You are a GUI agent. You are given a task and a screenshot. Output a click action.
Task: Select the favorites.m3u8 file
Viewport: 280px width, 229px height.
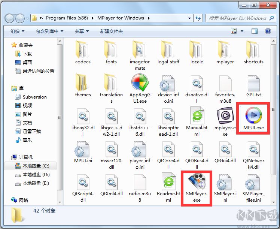pyautogui.click(x=225, y=88)
